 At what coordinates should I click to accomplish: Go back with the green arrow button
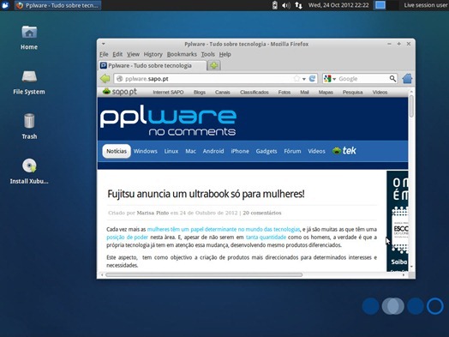tap(105, 79)
